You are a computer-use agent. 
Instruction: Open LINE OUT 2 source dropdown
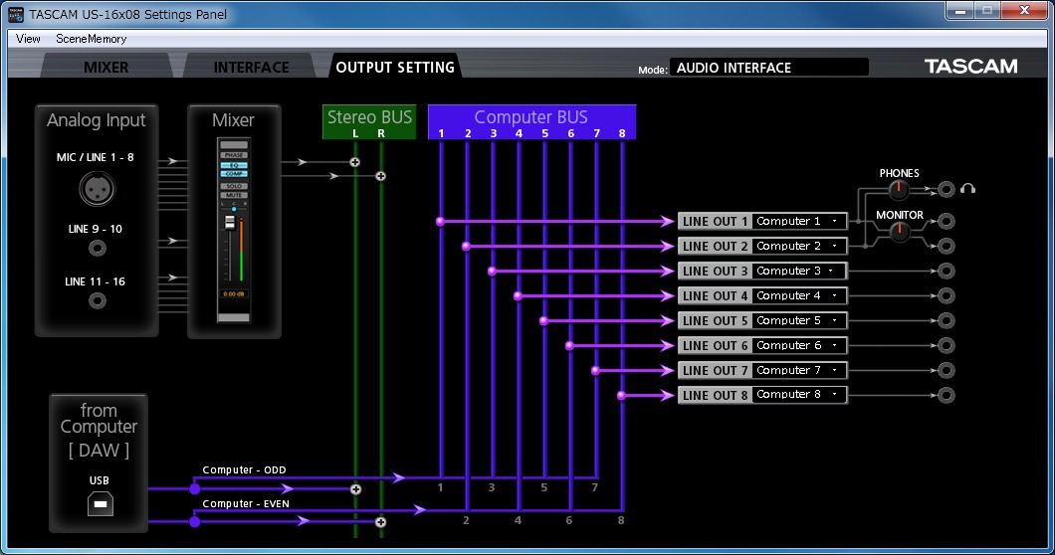tap(798, 246)
